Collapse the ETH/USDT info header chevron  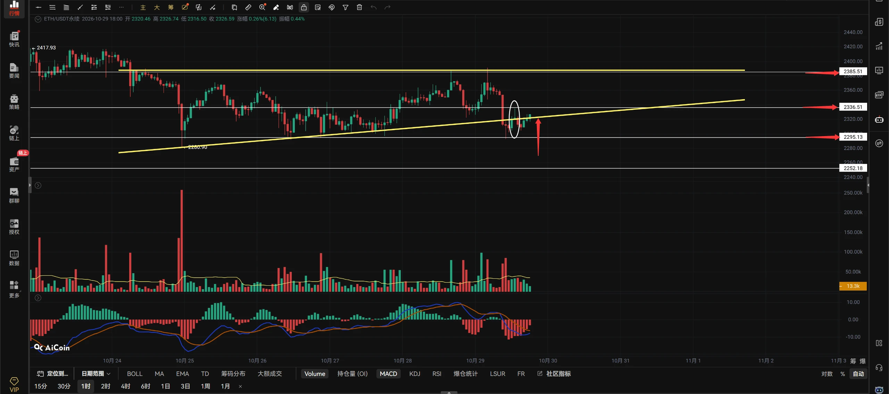tap(38, 19)
